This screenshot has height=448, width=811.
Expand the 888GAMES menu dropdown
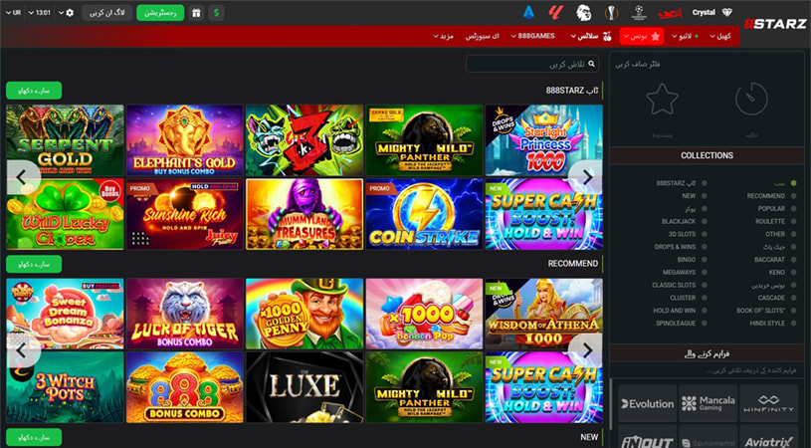533,36
